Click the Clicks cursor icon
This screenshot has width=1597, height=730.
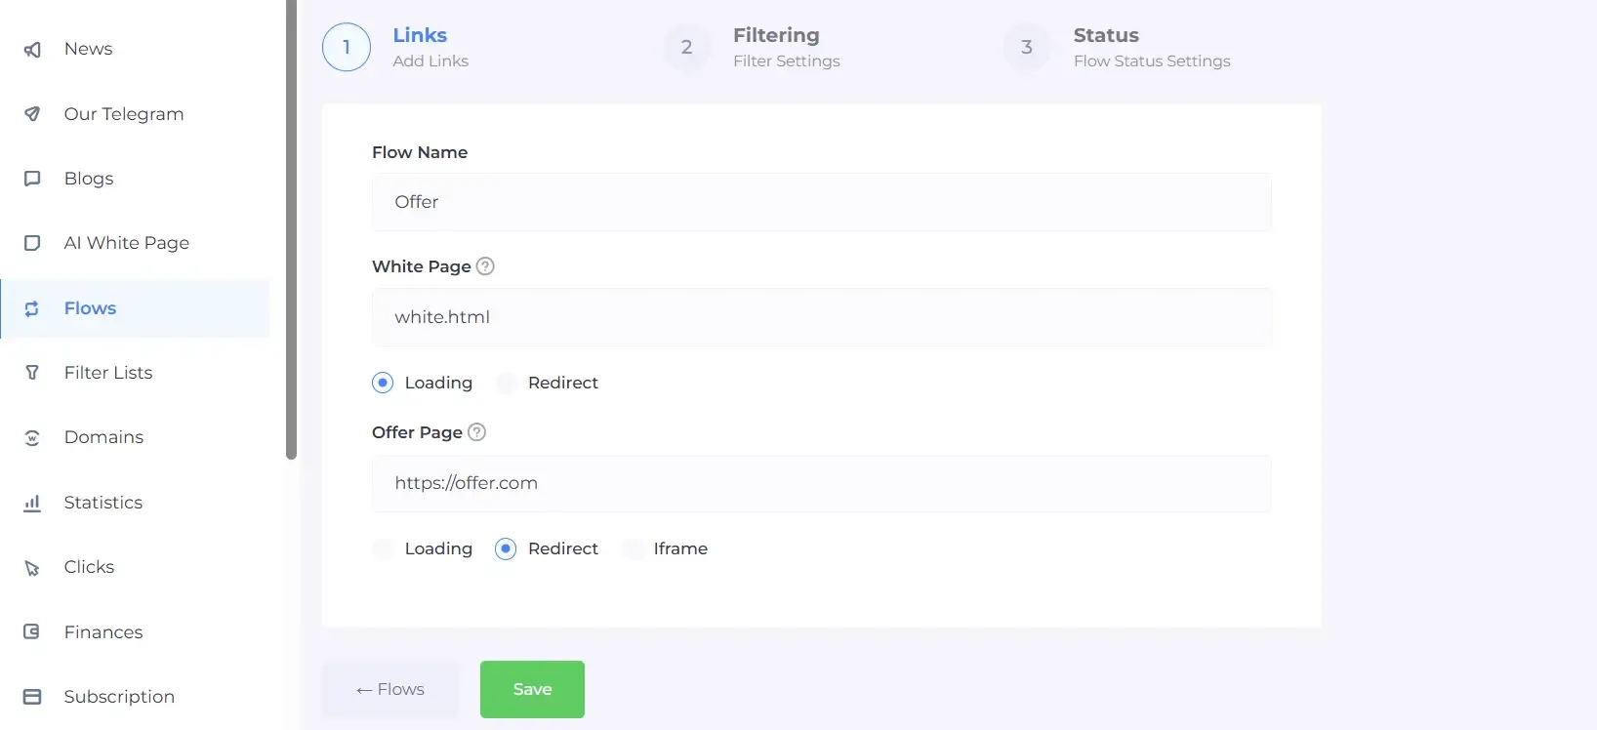pos(32,568)
